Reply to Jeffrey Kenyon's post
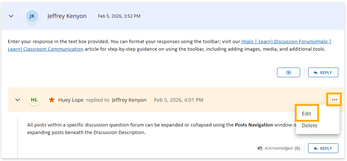 tap(323, 72)
